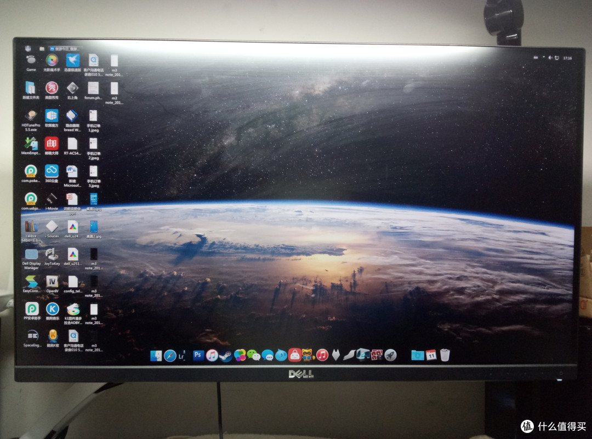This screenshot has height=439, width=592.
Task: Open the 手机订单 2.jpeg image
Action: point(93,149)
